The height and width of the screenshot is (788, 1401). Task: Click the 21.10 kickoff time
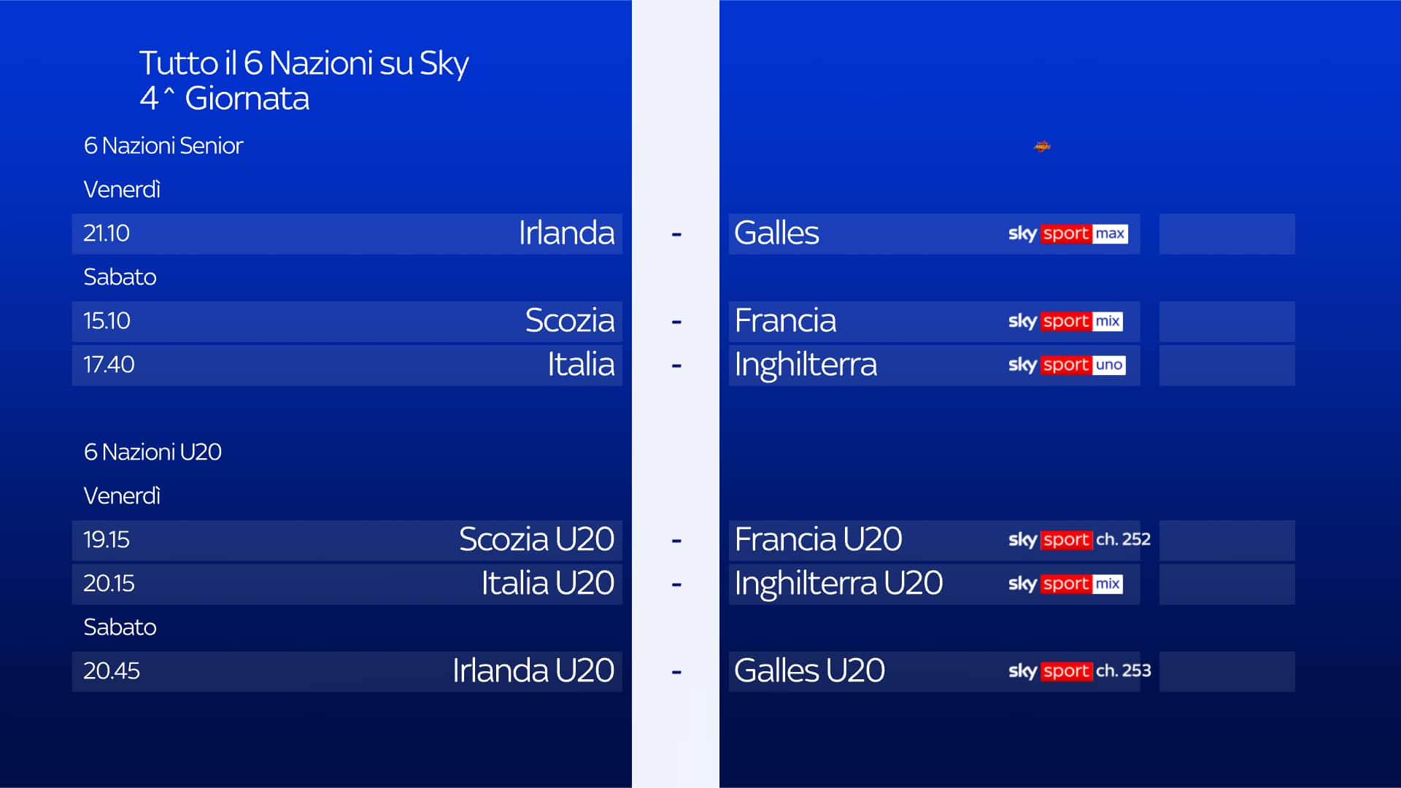click(107, 233)
